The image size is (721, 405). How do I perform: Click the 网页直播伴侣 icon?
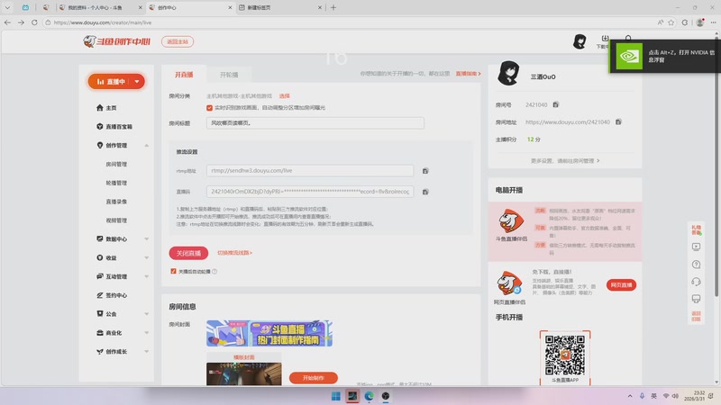pos(509,283)
